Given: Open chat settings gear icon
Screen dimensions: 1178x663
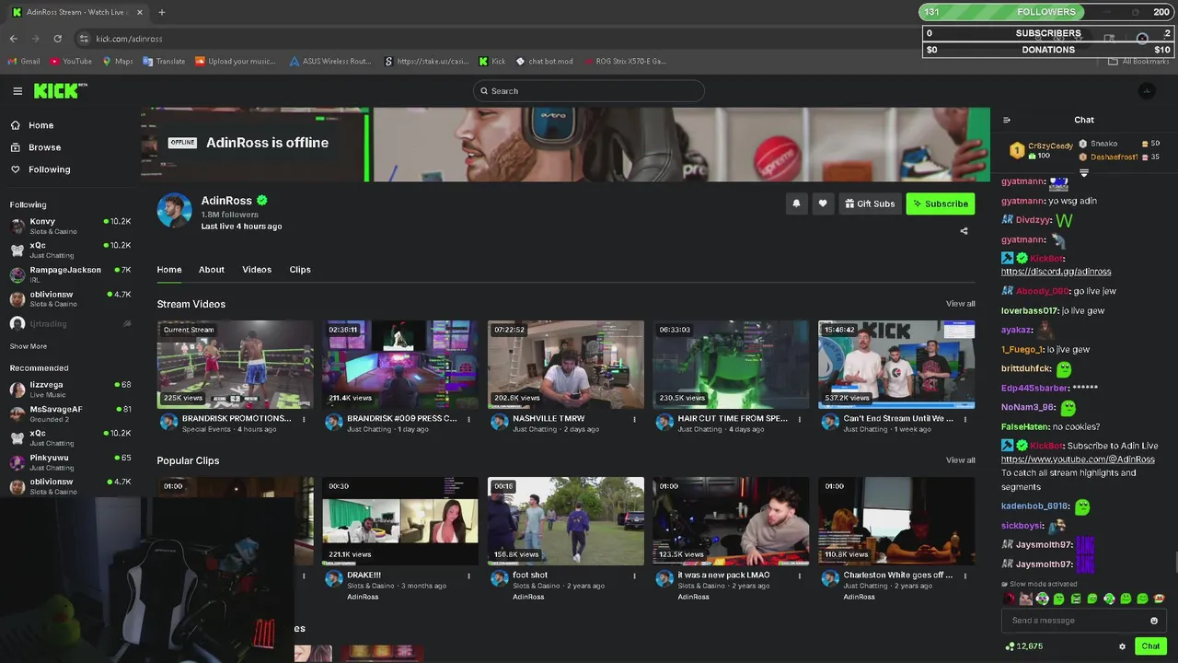Looking at the screenshot, I should click(x=1122, y=646).
